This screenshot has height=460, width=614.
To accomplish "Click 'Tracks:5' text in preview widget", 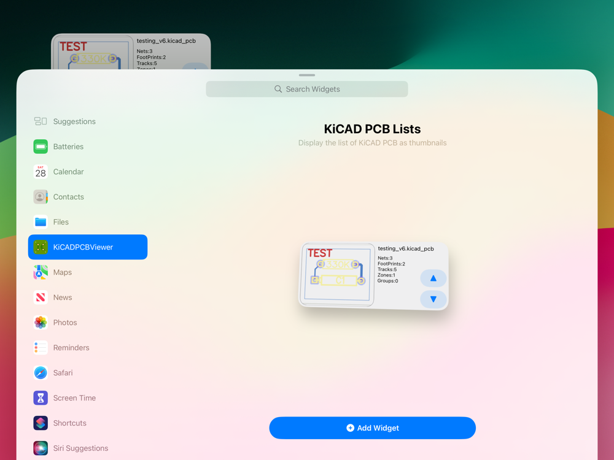I will coord(387,269).
